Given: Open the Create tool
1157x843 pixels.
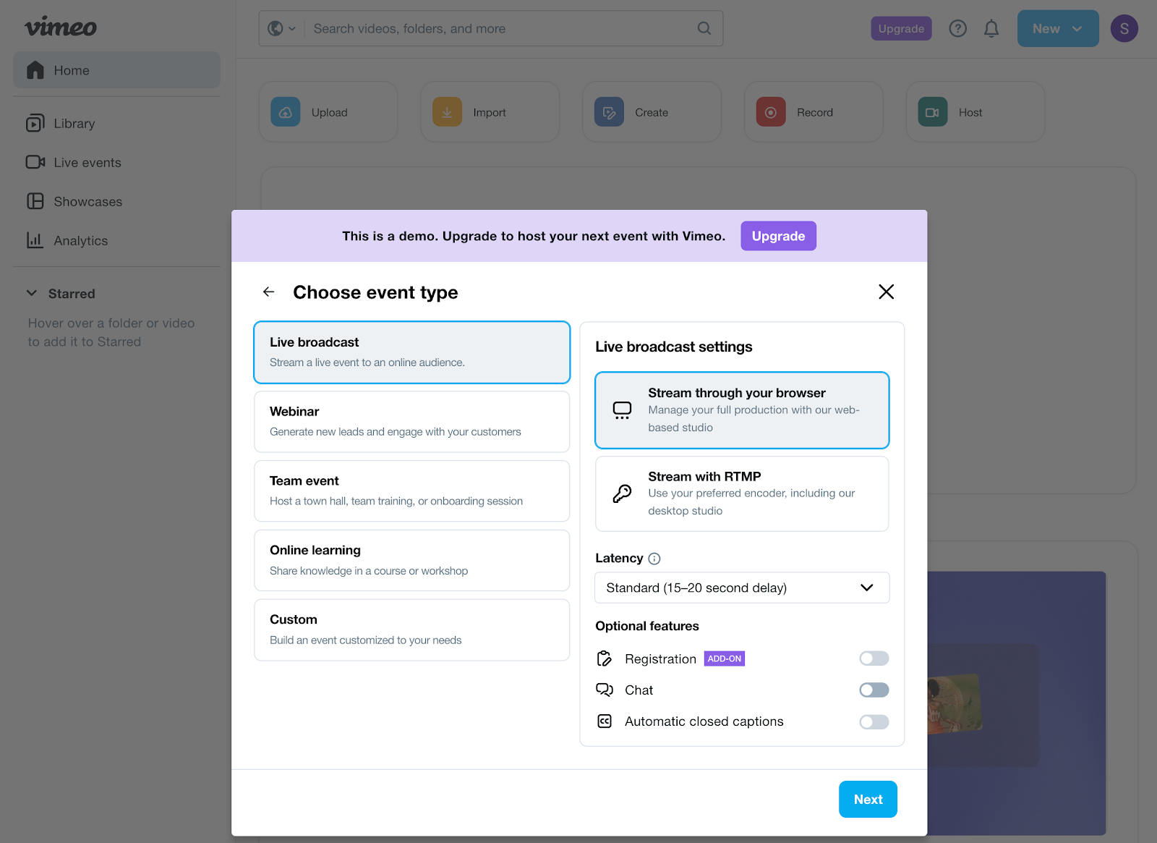Looking at the screenshot, I should point(608,111).
